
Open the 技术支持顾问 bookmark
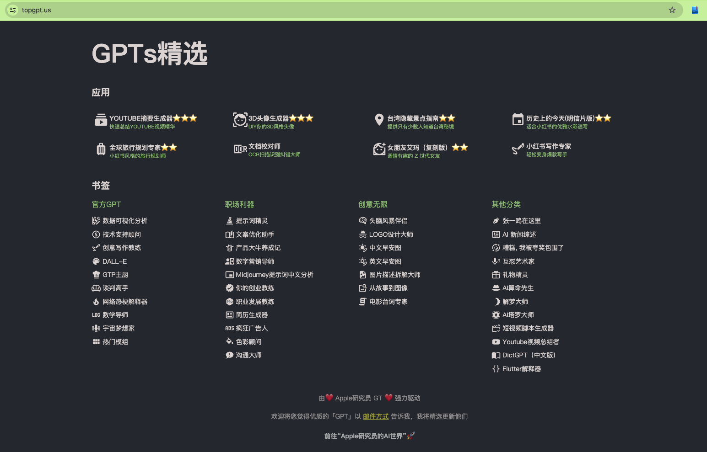click(x=122, y=234)
